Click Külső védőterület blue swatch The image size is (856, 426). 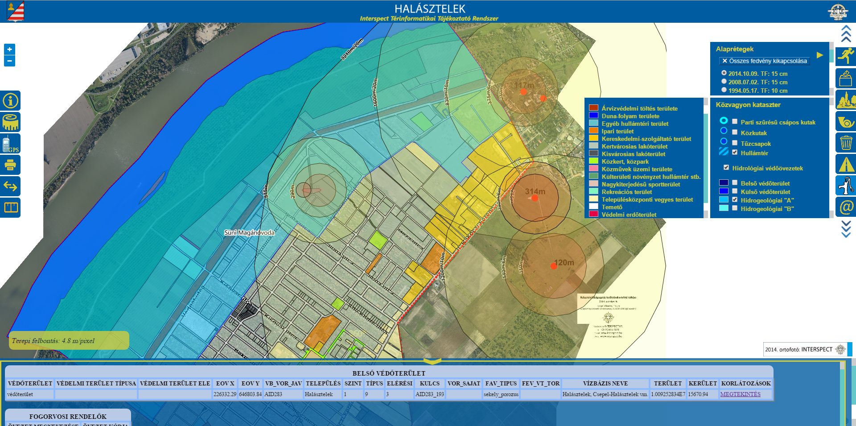pos(724,191)
